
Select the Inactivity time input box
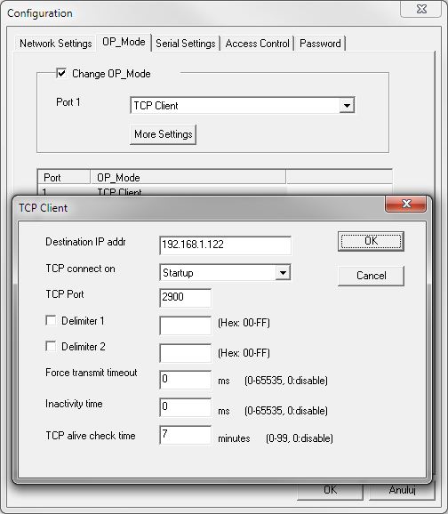click(186, 407)
